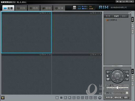Select the four-window grid layout icon
This screenshot has width=135, height=101.
pos(61,98)
